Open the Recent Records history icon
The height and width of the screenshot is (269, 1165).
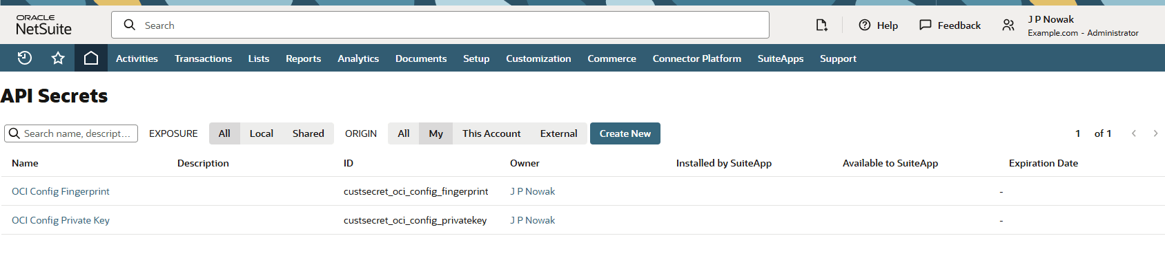point(25,58)
